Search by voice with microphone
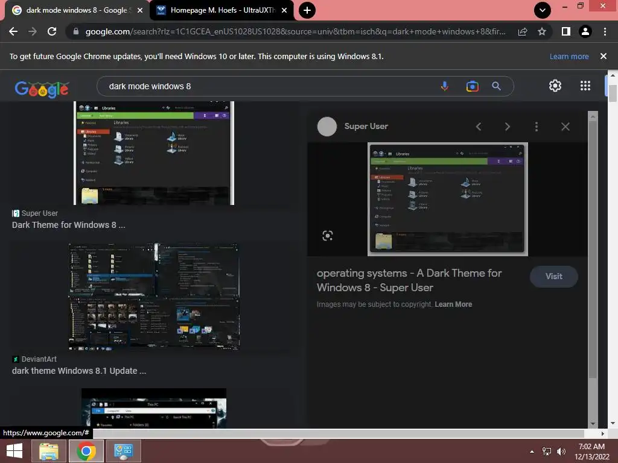Viewport: 618px width, 463px height. (x=445, y=86)
